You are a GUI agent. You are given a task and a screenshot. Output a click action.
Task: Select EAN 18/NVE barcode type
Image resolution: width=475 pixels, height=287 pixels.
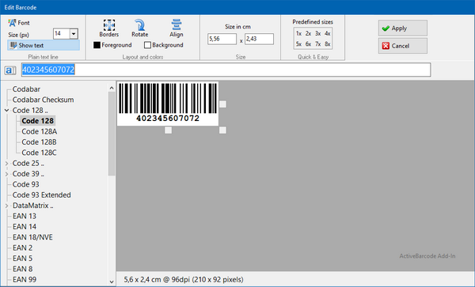tap(32, 237)
